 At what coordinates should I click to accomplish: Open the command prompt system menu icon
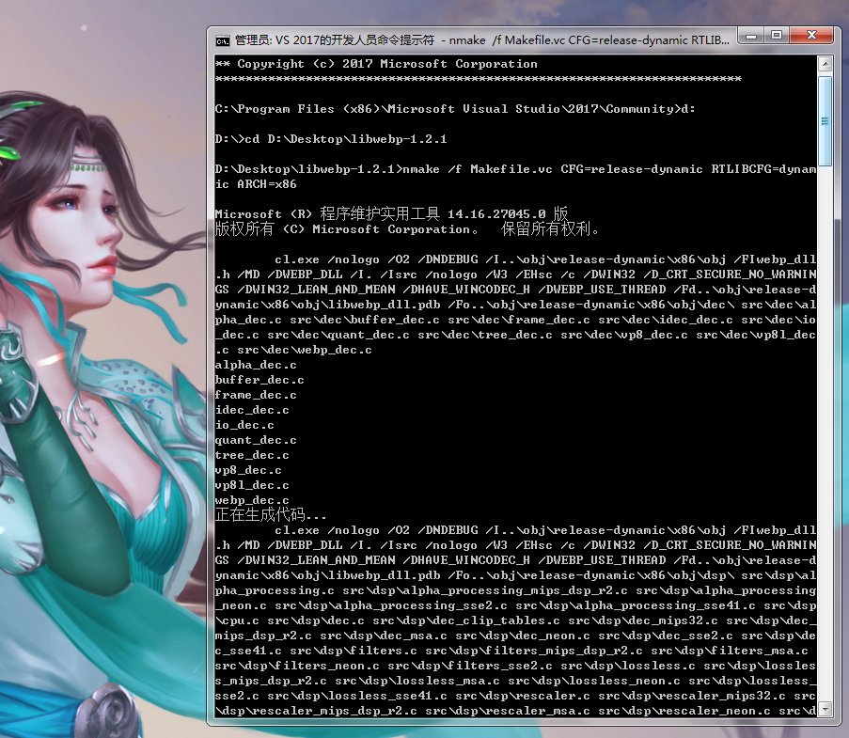(x=221, y=39)
